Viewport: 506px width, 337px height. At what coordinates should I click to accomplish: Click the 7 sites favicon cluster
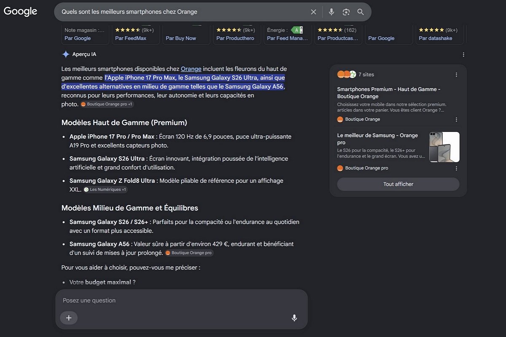click(x=347, y=75)
